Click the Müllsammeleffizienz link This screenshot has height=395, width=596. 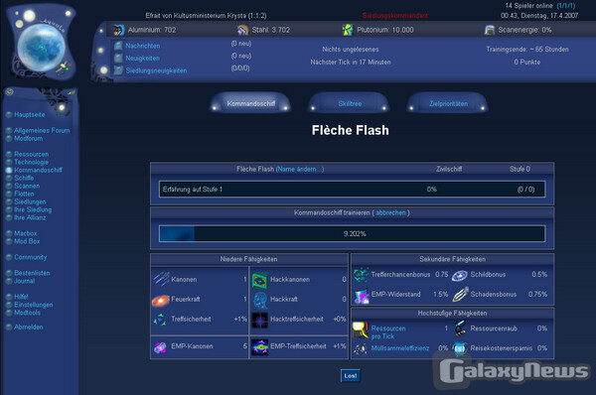point(400,348)
